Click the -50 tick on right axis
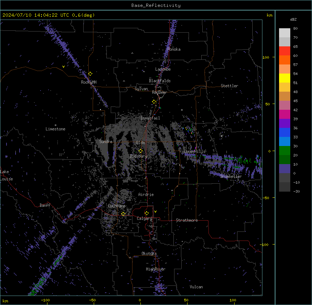 [266, 198]
